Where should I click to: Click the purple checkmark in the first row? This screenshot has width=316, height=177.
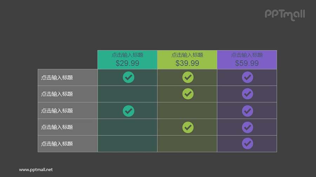pyautogui.click(x=248, y=77)
